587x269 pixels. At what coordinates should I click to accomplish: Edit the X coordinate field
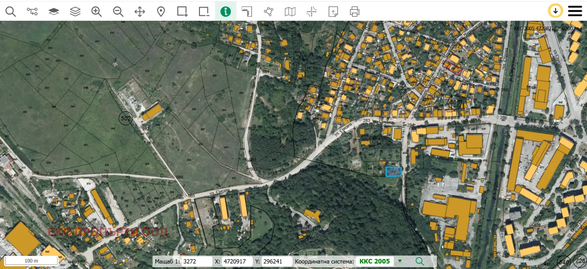237,261
